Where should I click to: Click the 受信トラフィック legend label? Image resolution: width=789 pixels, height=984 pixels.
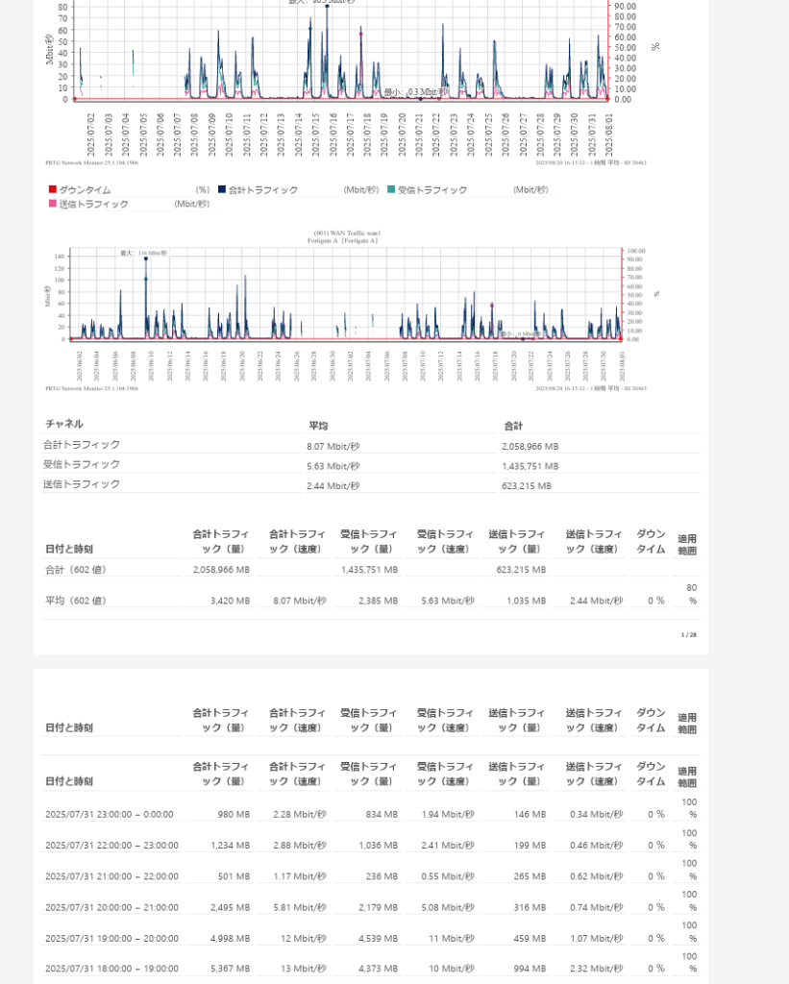coord(432,189)
